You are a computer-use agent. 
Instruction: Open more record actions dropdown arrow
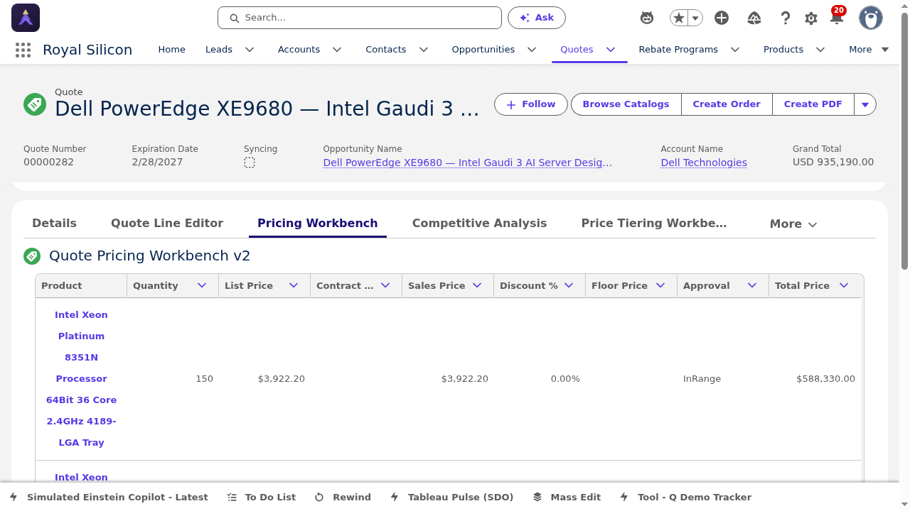tap(865, 104)
